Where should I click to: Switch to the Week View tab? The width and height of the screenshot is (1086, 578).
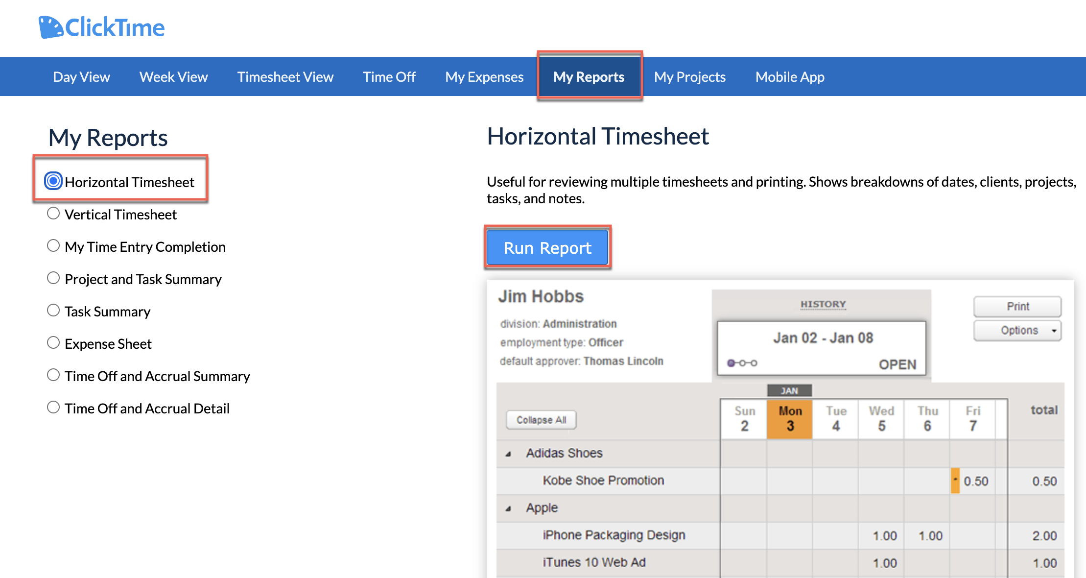point(173,77)
